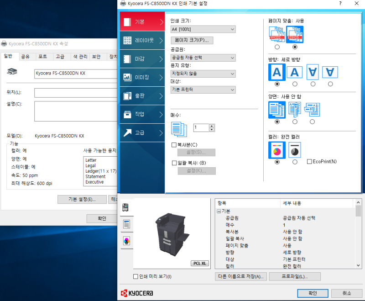Open the 공급원 자동 선택 dropdown
The width and height of the screenshot is (365, 301).
(203, 58)
